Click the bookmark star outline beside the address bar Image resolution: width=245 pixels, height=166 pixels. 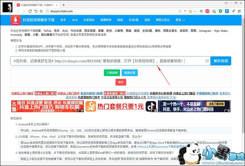click(x=41, y=11)
